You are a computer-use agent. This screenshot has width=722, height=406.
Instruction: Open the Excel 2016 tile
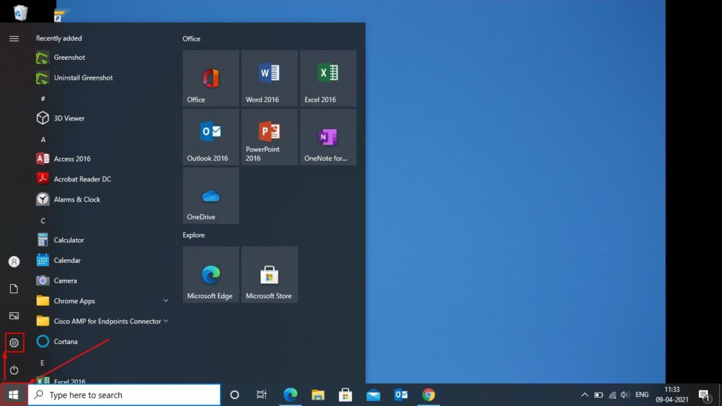[327, 78]
